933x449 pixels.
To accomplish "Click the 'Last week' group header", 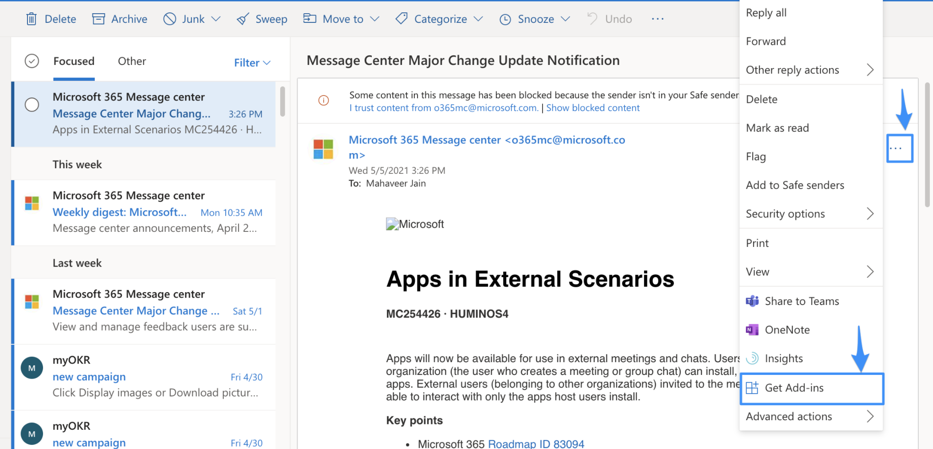I will point(77,263).
